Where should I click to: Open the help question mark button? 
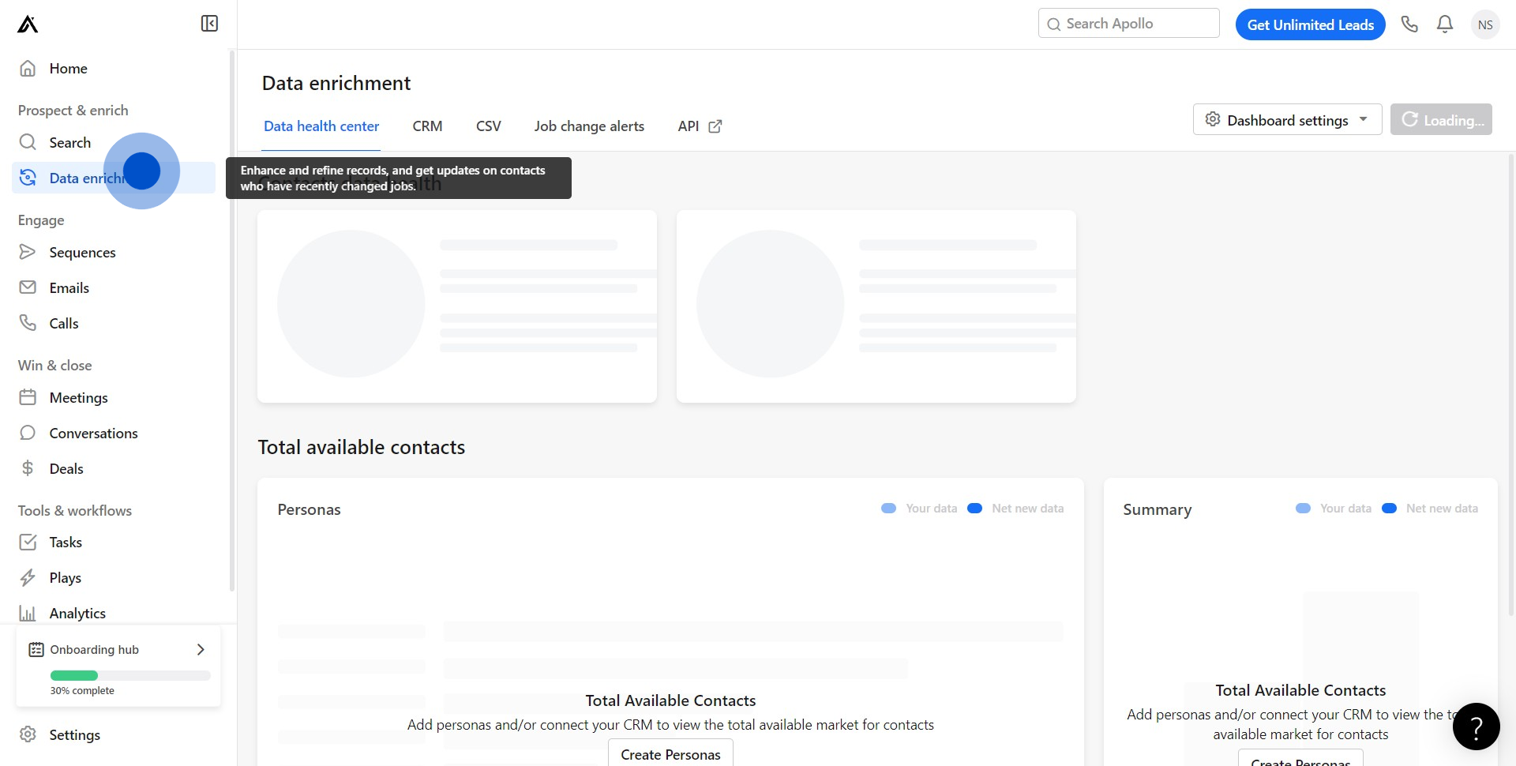pos(1476,727)
